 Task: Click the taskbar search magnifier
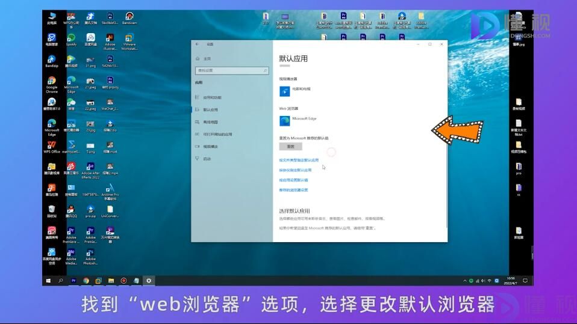[x=61, y=281]
